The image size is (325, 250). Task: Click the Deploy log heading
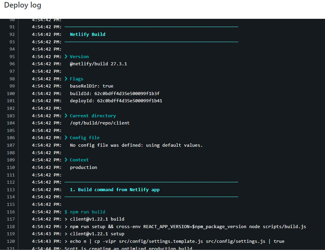pyautogui.click(x=23, y=5)
